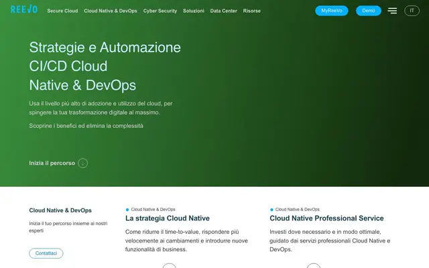Select the Risorse menu item
The image size is (429, 268).
pyautogui.click(x=252, y=11)
